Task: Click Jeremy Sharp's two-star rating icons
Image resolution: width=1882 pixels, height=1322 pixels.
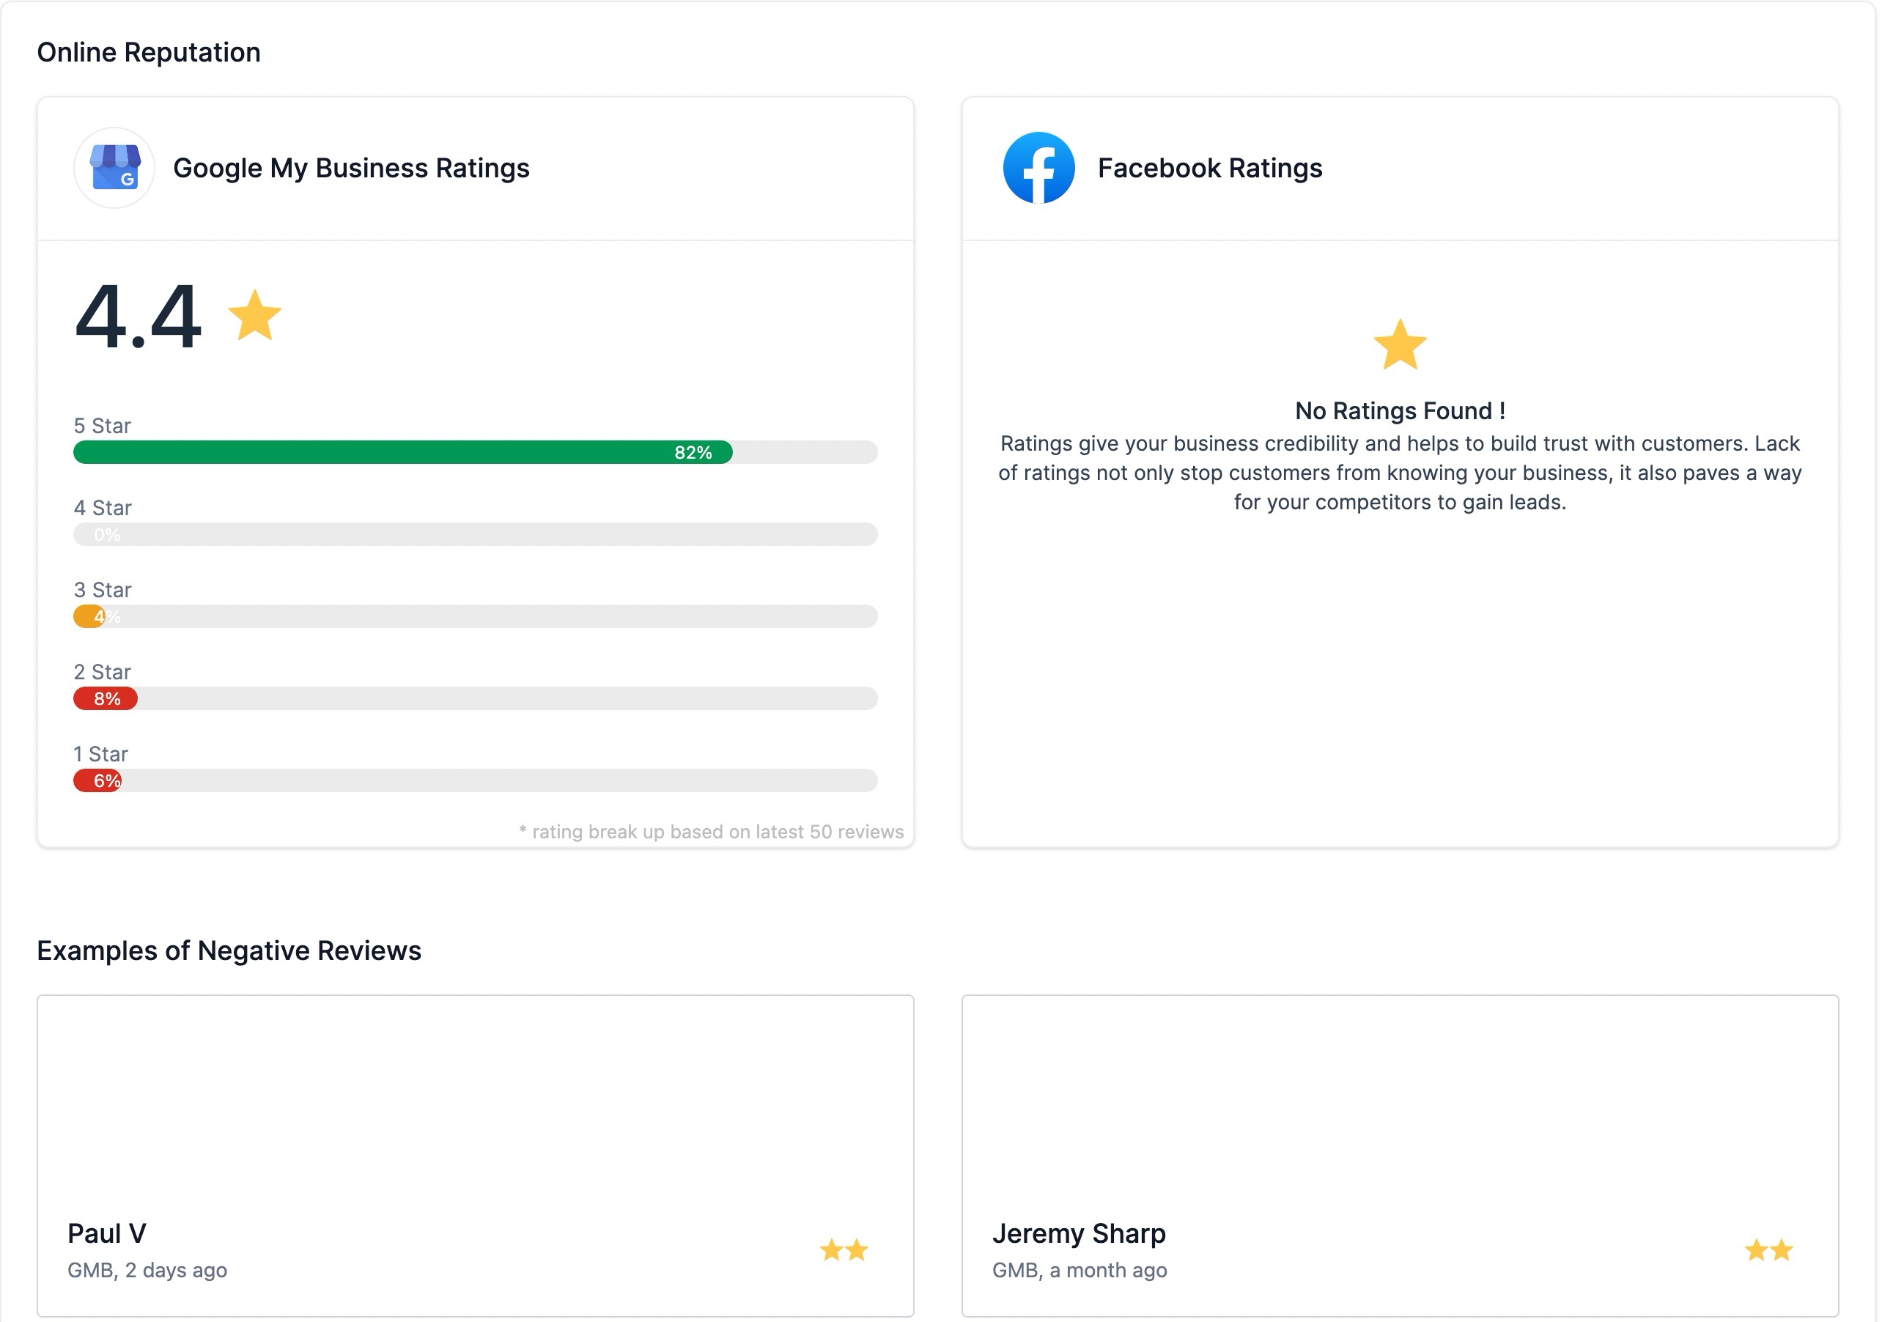Action: point(1768,1250)
